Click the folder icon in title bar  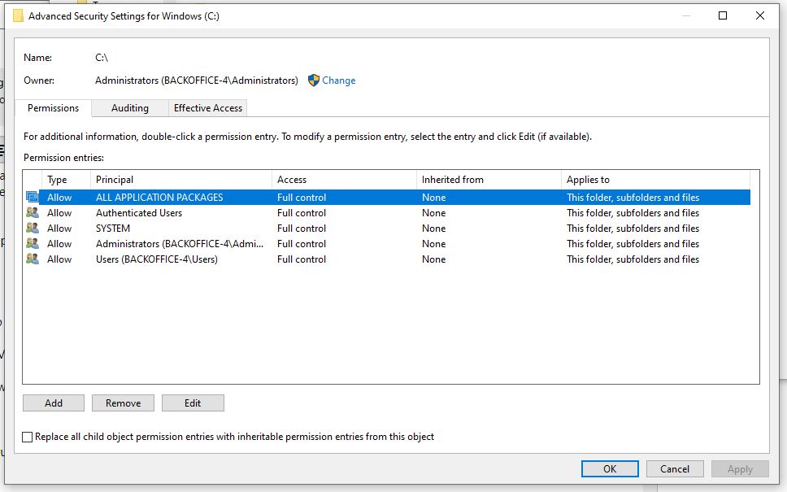point(17,16)
